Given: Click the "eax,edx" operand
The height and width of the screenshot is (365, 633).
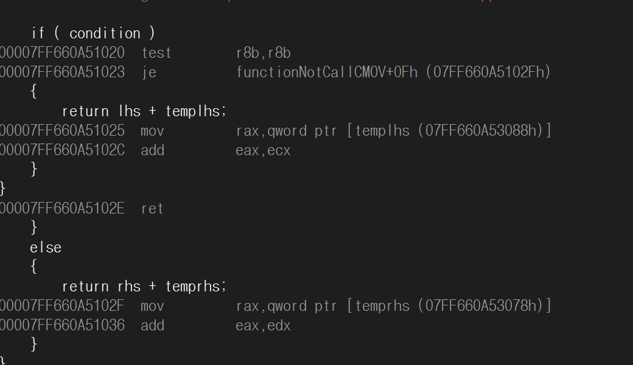Looking at the screenshot, I should (x=263, y=325).
